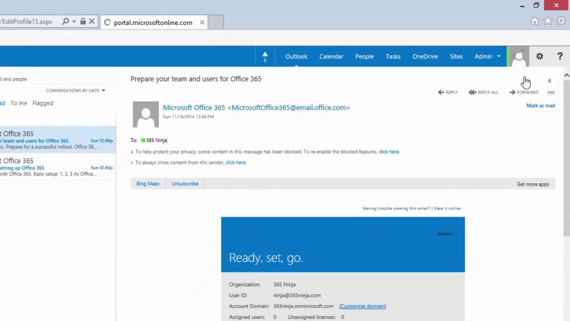Click the address bar security lock icon
This screenshot has width=570, height=321.
coord(83,21)
